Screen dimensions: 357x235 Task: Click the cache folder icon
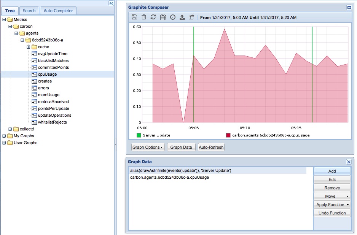pos(34,47)
